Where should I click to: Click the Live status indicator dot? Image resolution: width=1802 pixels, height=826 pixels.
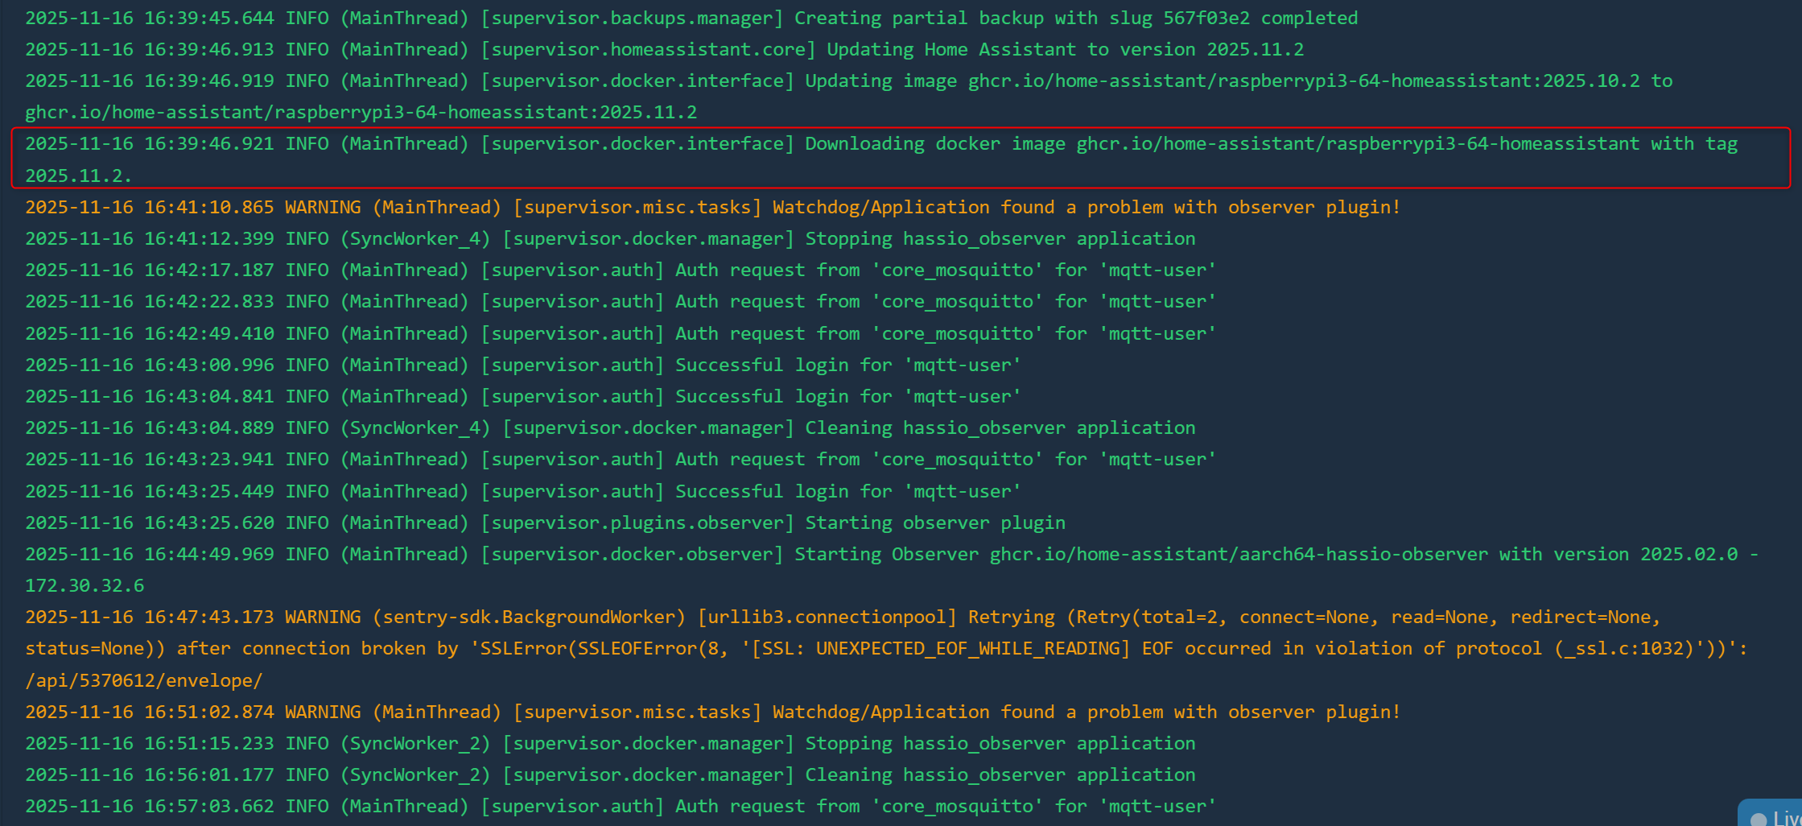1759,819
